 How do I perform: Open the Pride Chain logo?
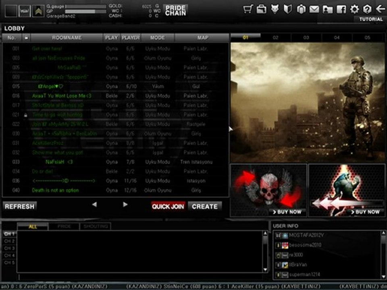click(x=175, y=10)
